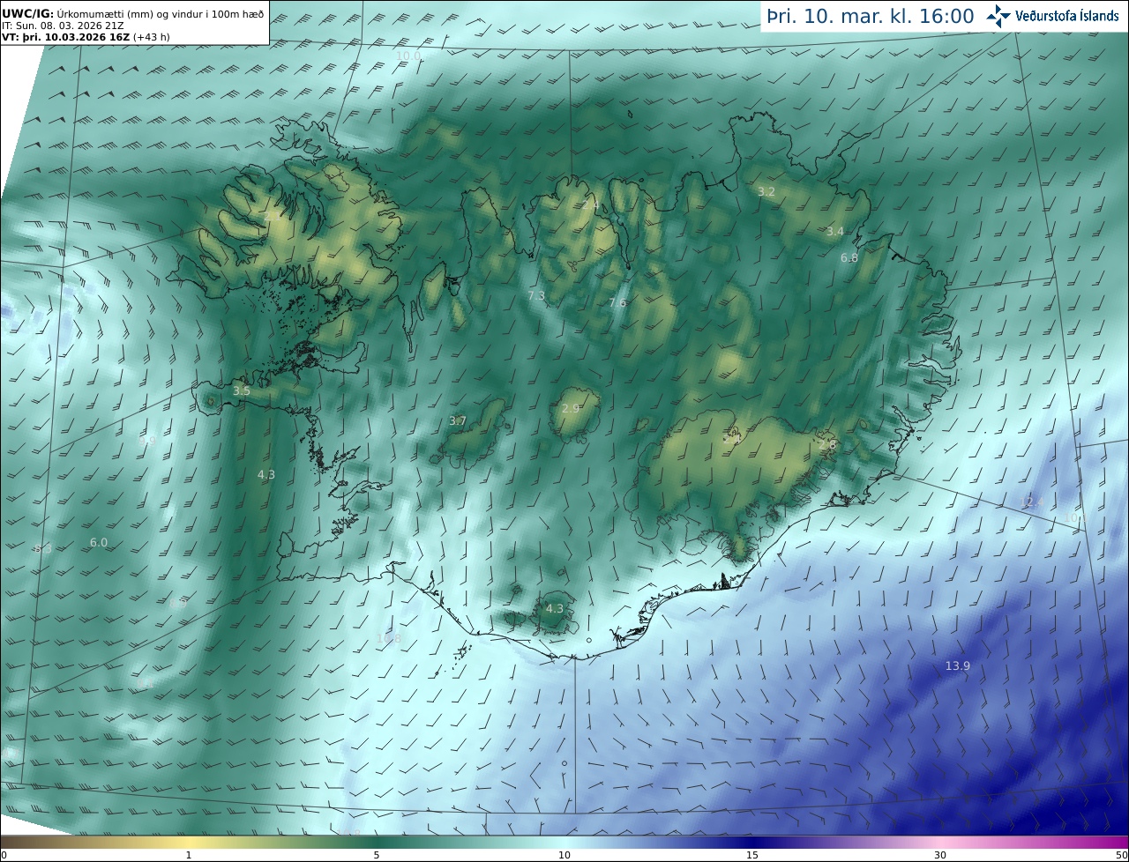Click the 3.7 value label
1129x862 pixels.
[458, 420]
